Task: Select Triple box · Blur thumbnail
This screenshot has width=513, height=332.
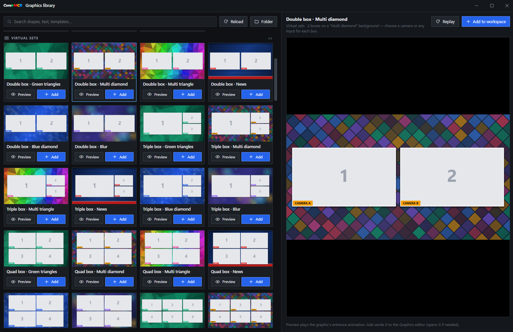Action: pyautogui.click(x=240, y=186)
